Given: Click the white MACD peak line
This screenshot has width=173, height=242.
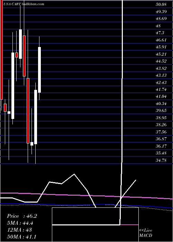Looking at the screenshot, I should [74, 174].
